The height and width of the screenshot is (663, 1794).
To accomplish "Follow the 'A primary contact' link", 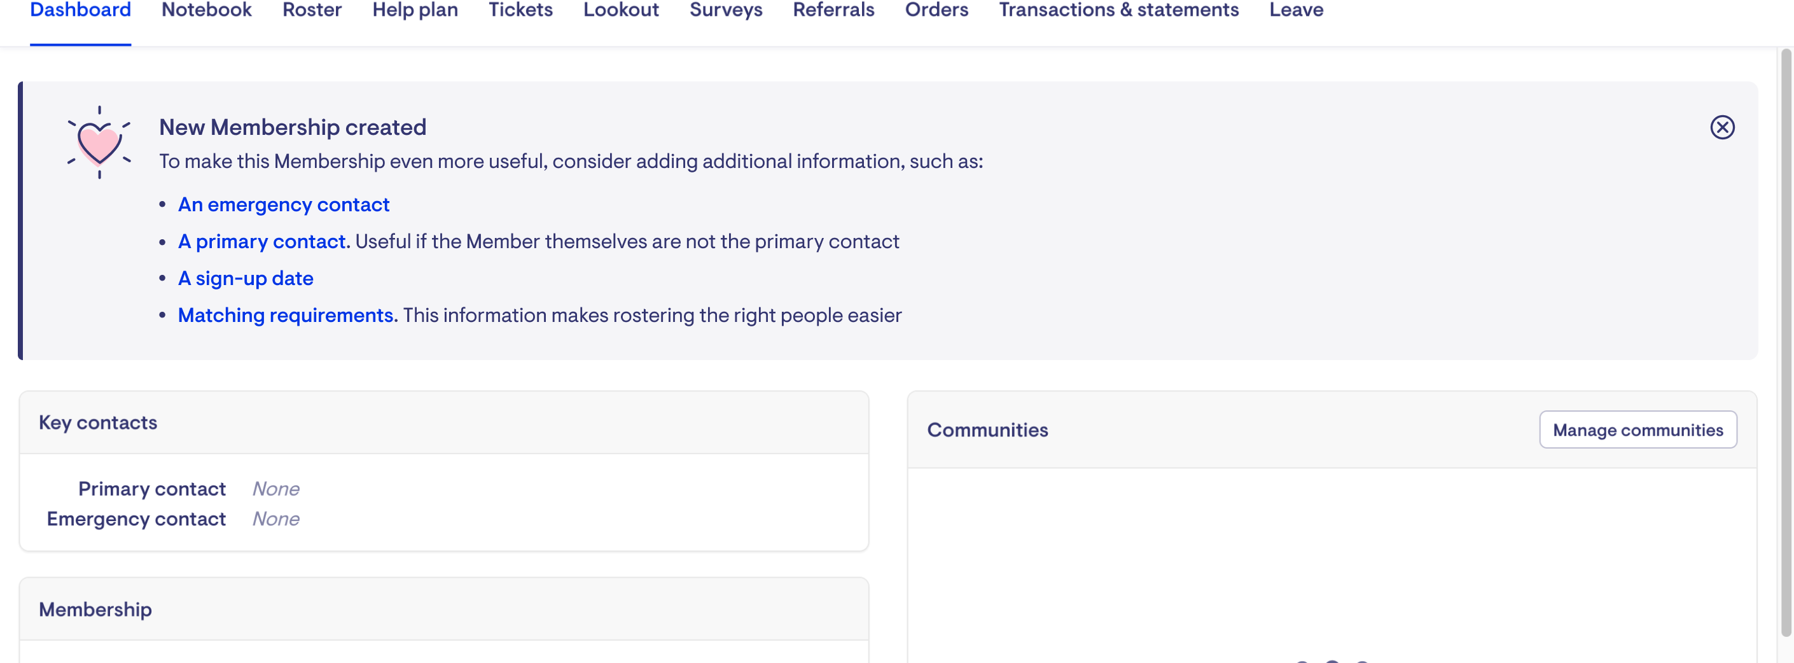I will [262, 242].
